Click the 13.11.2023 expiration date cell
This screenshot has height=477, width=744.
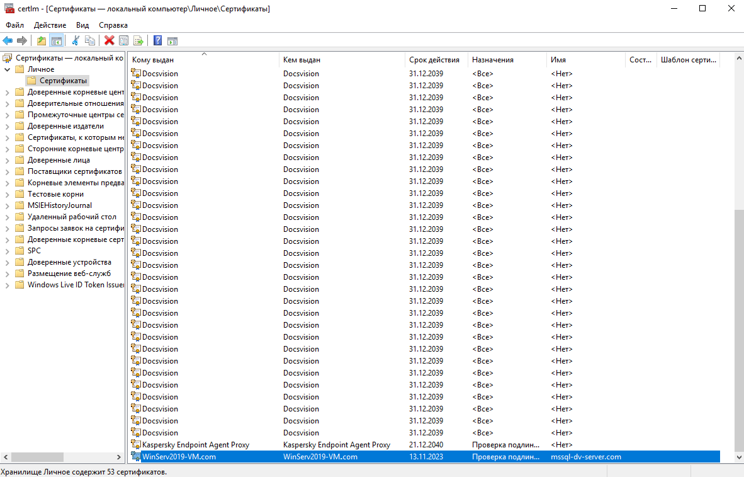(426, 457)
